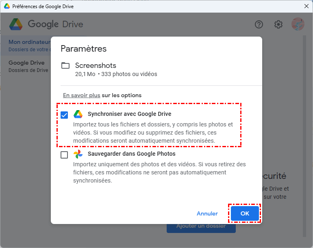
Task: Click the description starting Importez tous les fichiers
Action: (x=153, y=133)
